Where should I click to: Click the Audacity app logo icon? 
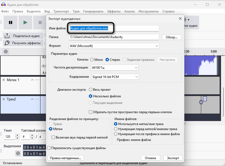tap(3, 5)
